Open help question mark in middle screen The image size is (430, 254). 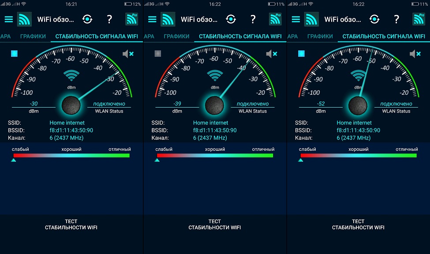click(x=253, y=19)
